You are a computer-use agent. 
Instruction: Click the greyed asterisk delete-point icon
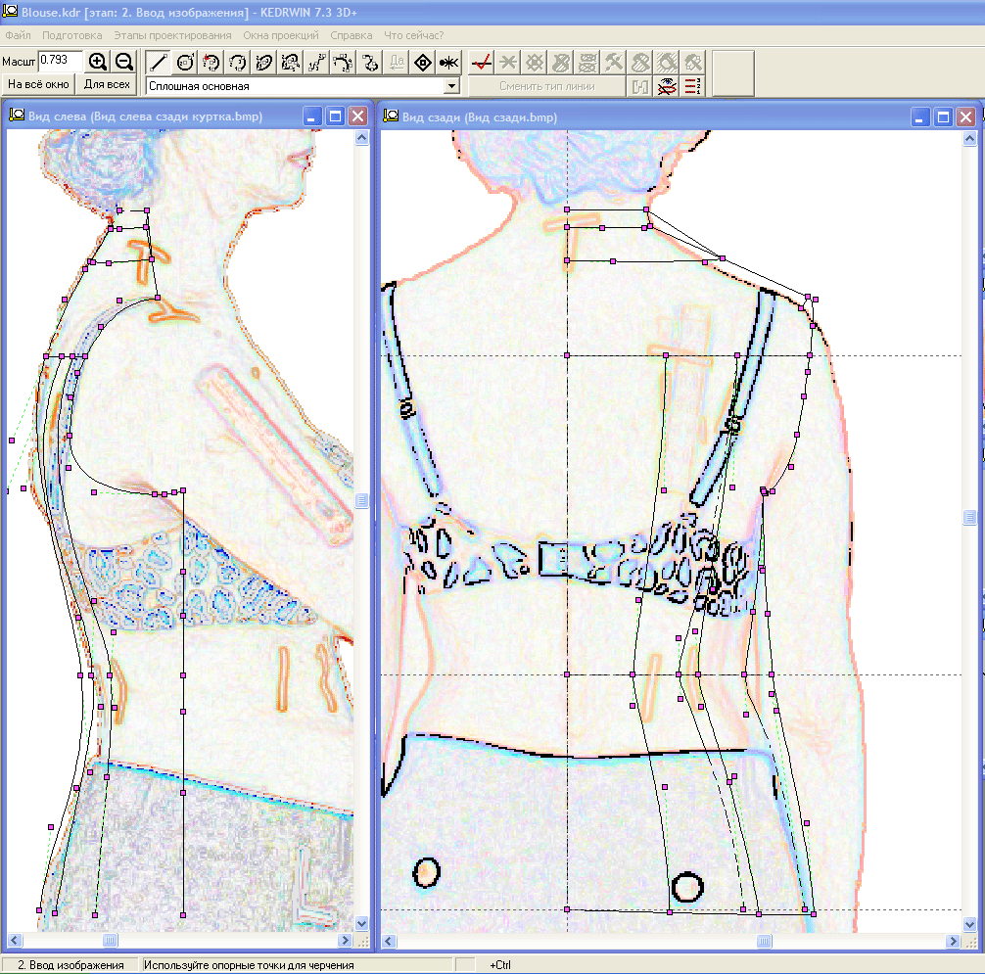point(508,63)
